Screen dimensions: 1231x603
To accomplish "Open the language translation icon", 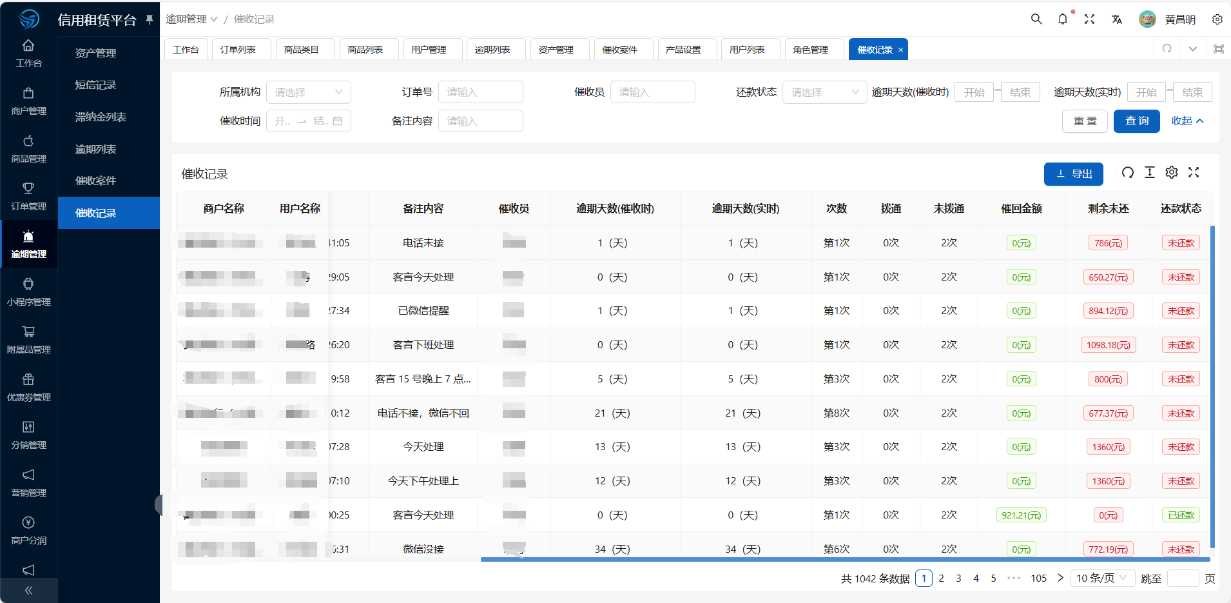I will click(1117, 19).
